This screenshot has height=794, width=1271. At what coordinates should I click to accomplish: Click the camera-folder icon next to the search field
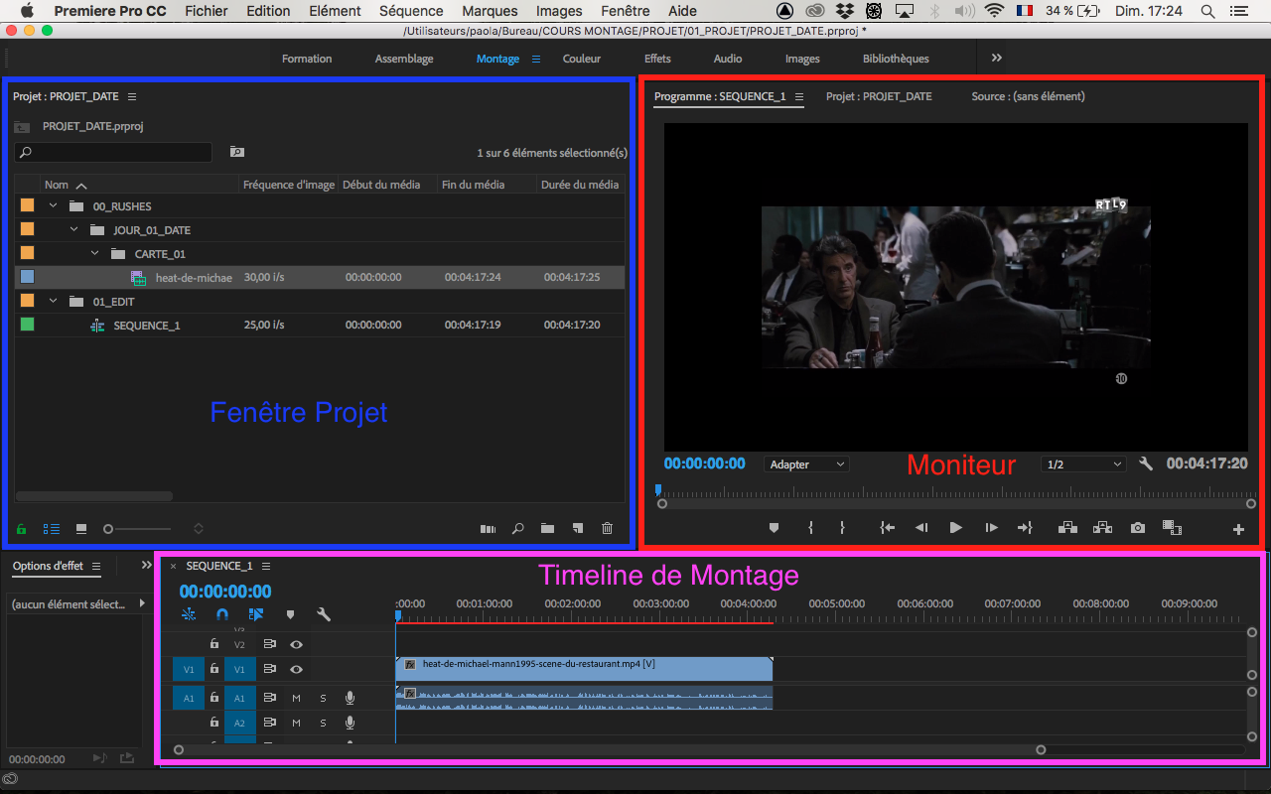pyautogui.click(x=236, y=152)
